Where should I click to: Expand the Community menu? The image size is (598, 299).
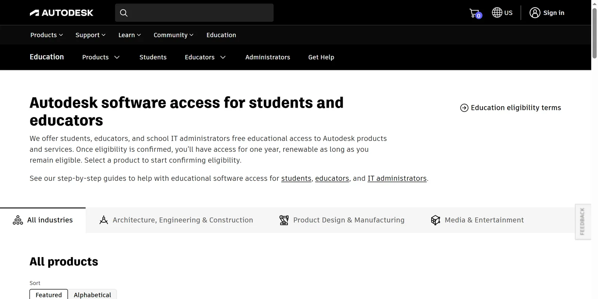(x=173, y=35)
